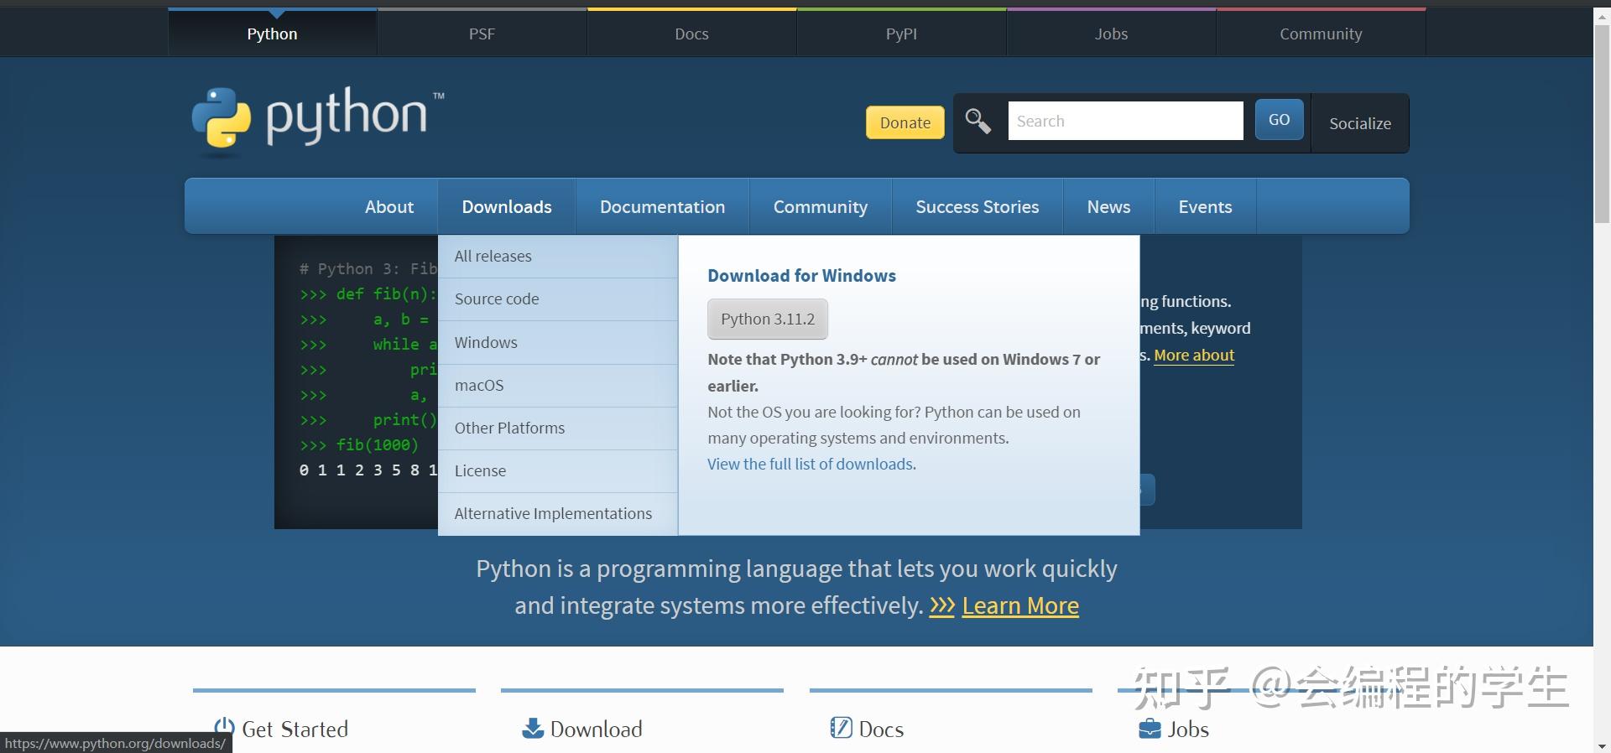Click the Python 3.11.2 download button
Screen dimensions: 1611x753
coord(768,319)
